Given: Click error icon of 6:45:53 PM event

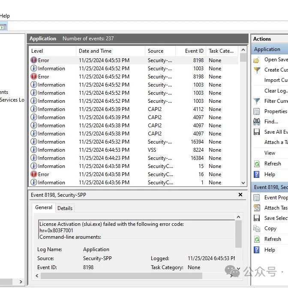Looking at the screenshot, I should pos(34,60).
